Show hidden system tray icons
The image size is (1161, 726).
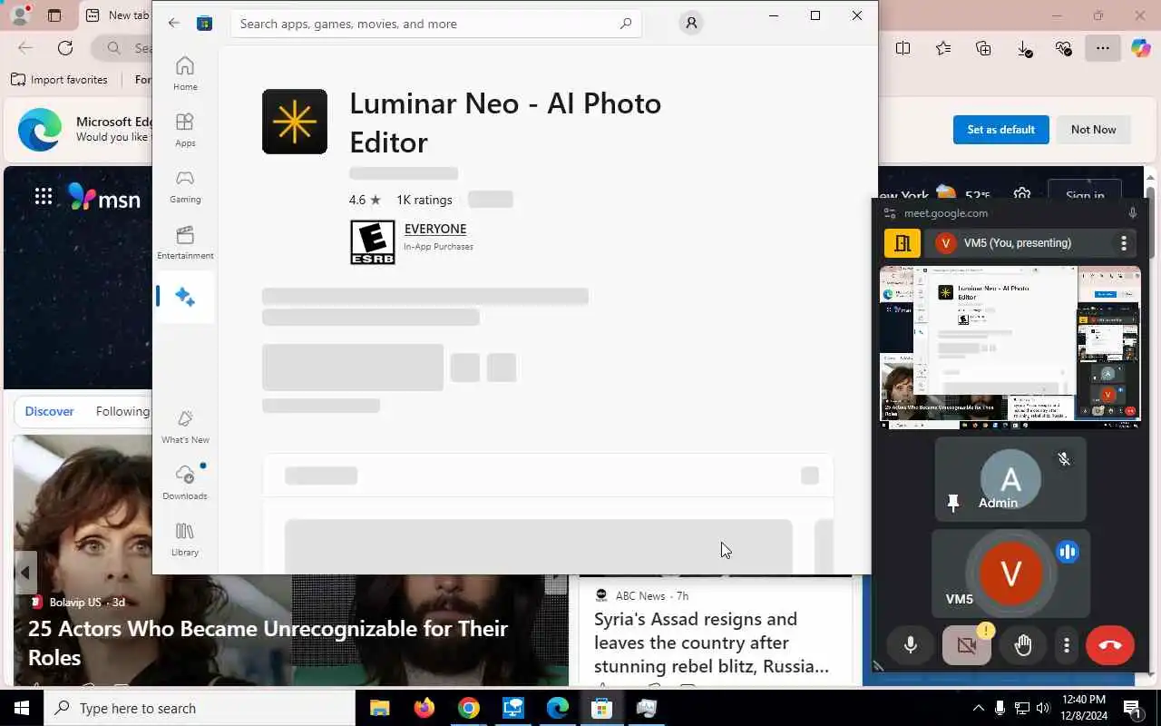pyautogui.click(x=978, y=708)
